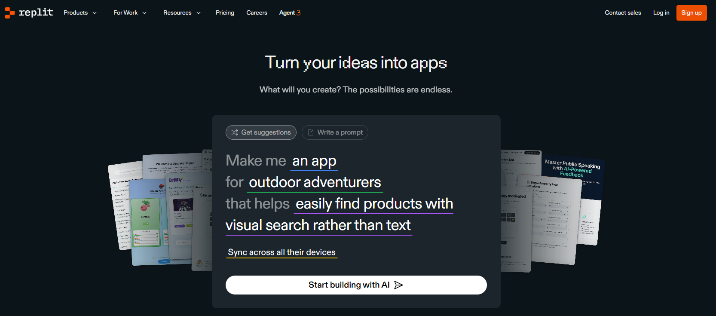Click the Sign up button
716x316 pixels.
[x=691, y=12]
